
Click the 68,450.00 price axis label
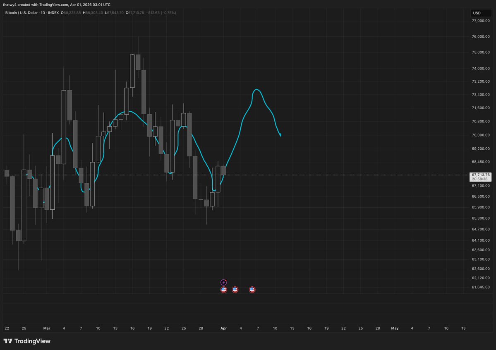(481, 162)
